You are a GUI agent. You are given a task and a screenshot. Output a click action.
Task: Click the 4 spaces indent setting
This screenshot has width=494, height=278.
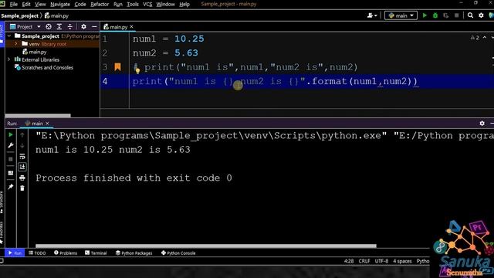pyautogui.click(x=402, y=261)
